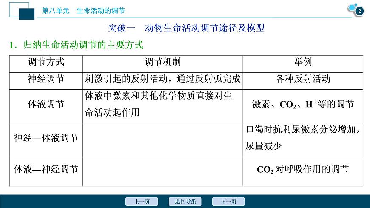370x208 pixels.
Task: Click the 神经调节 row label
Action: point(46,79)
